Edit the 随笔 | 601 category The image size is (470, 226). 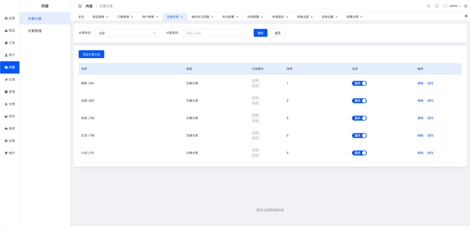[x=420, y=83]
